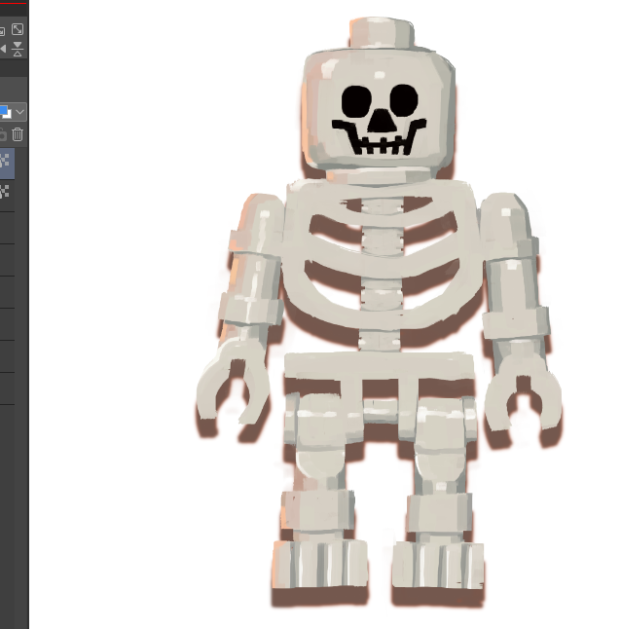Click the fit-to-screen expand arrows icon

tap(18, 29)
